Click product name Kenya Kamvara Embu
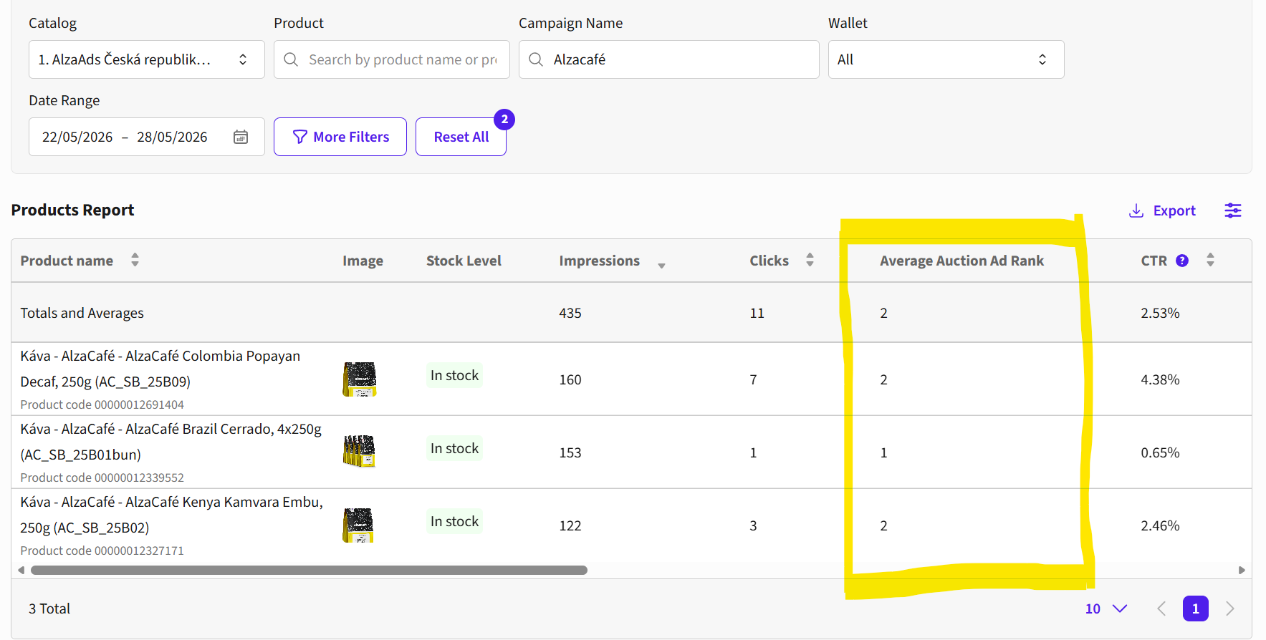 pos(172,515)
